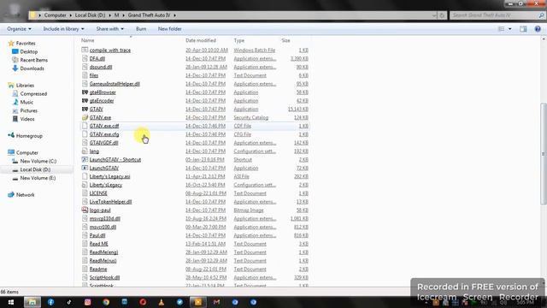The image size is (547, 308).
Task: Toggle the preview pane button
Action: pyautogui.click(x=523, y=29)
